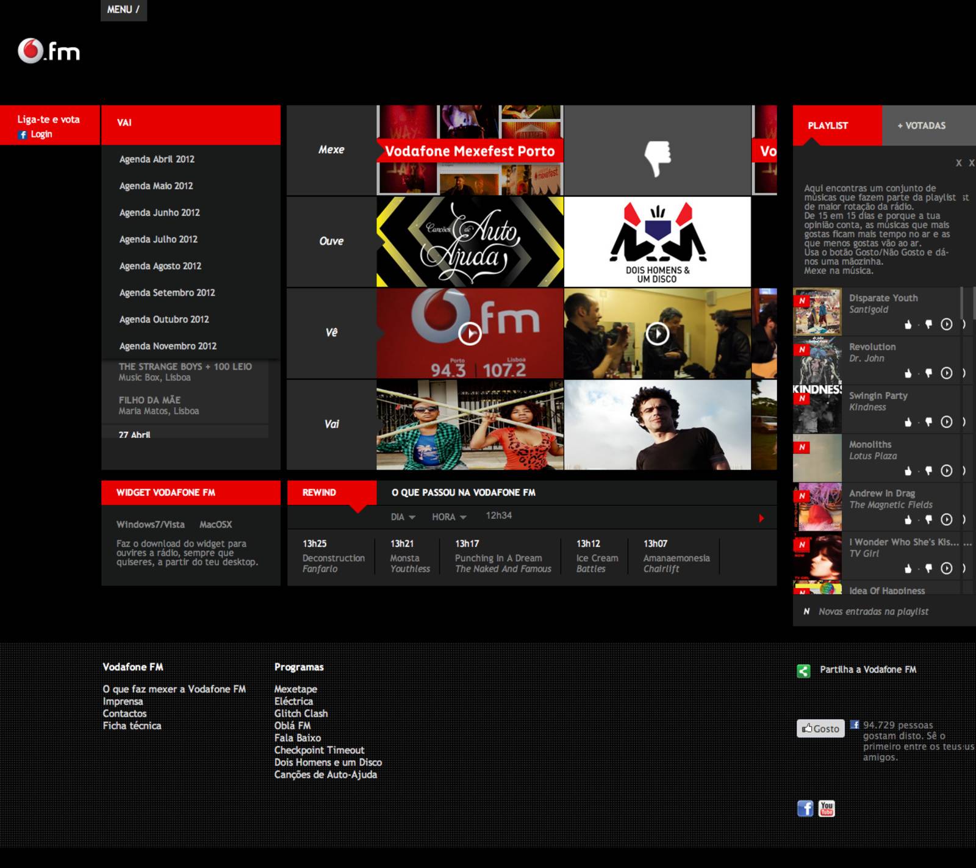The image size is (976, 868).
Task: Dislike Disparate Youth with thumbs down
Action: pos(928,325)
